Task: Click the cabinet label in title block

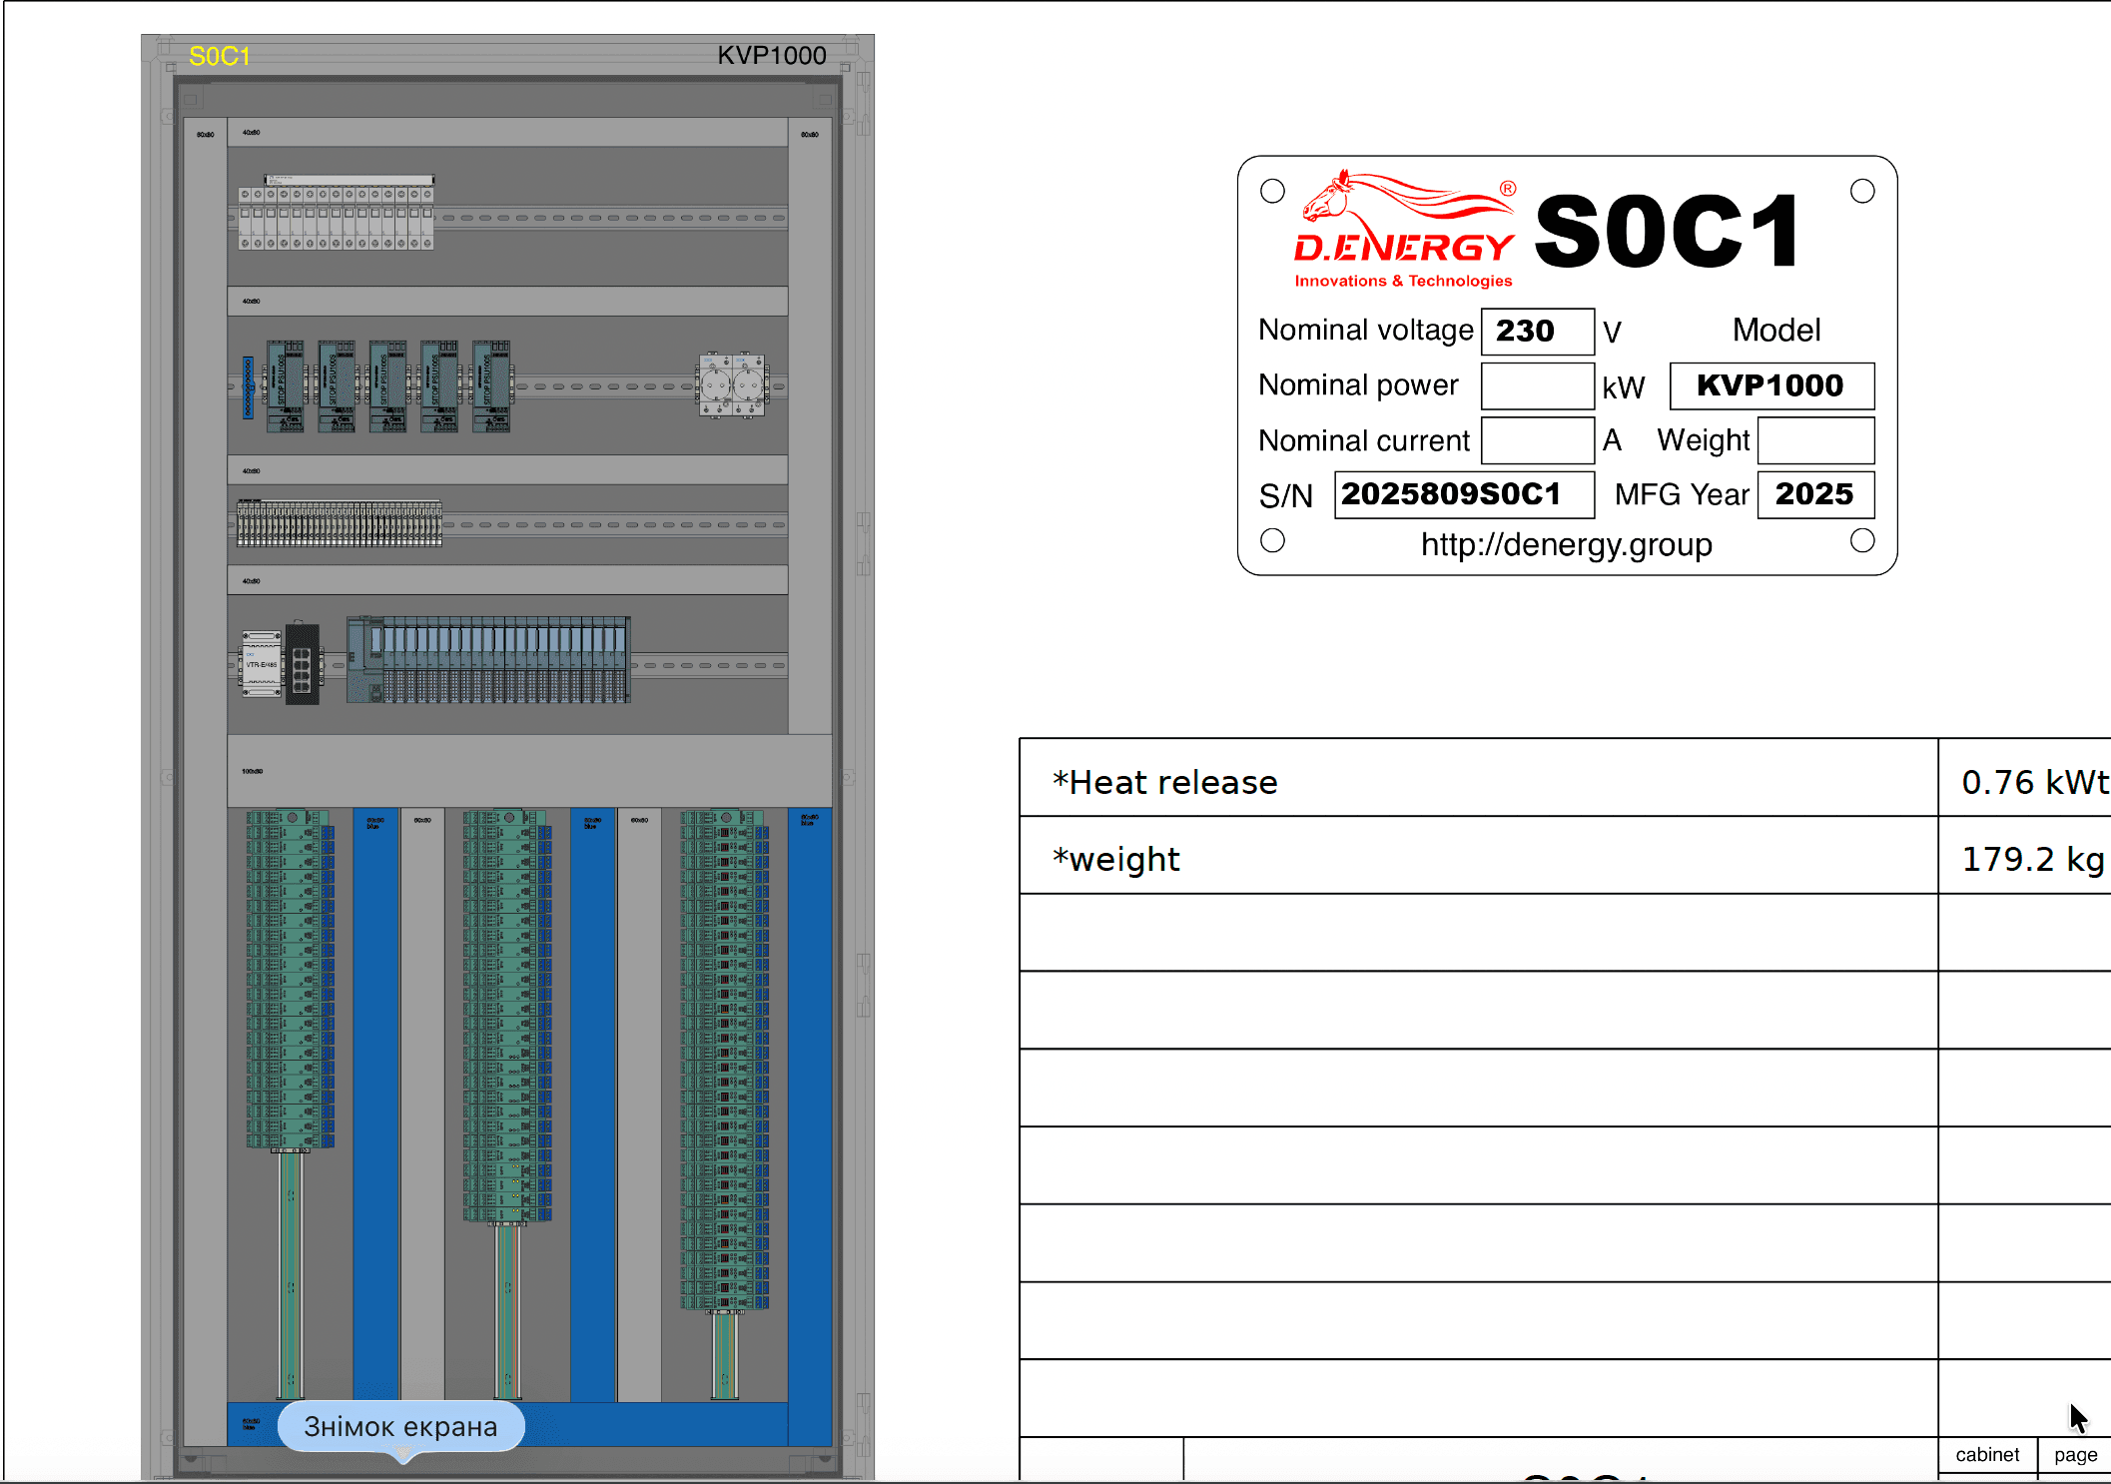Action: [1987, 1454]
